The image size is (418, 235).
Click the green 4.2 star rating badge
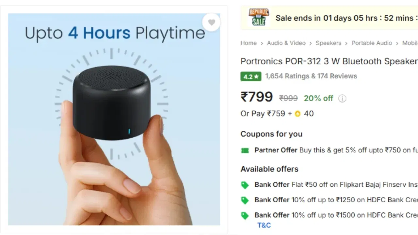coord(250,76)
